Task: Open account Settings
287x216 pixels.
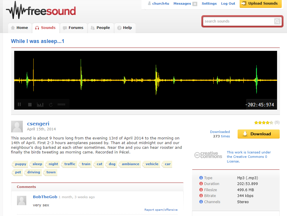Action: [209, 4]
